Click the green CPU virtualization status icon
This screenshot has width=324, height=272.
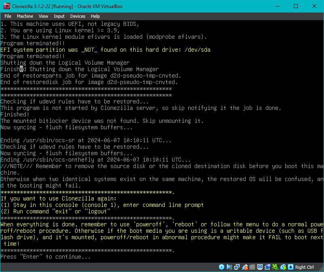276,267
